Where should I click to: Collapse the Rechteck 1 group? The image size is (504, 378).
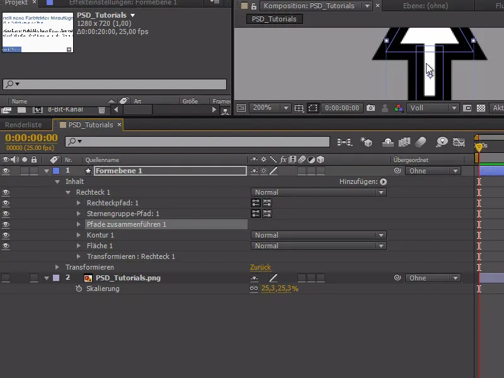69,192
